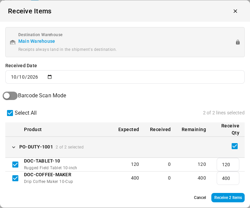Screen dimensions: 250x208
Task: Click the Expected value 400 for DOC-COFFEE-MAKER
Action: click(x=135, y=178)
